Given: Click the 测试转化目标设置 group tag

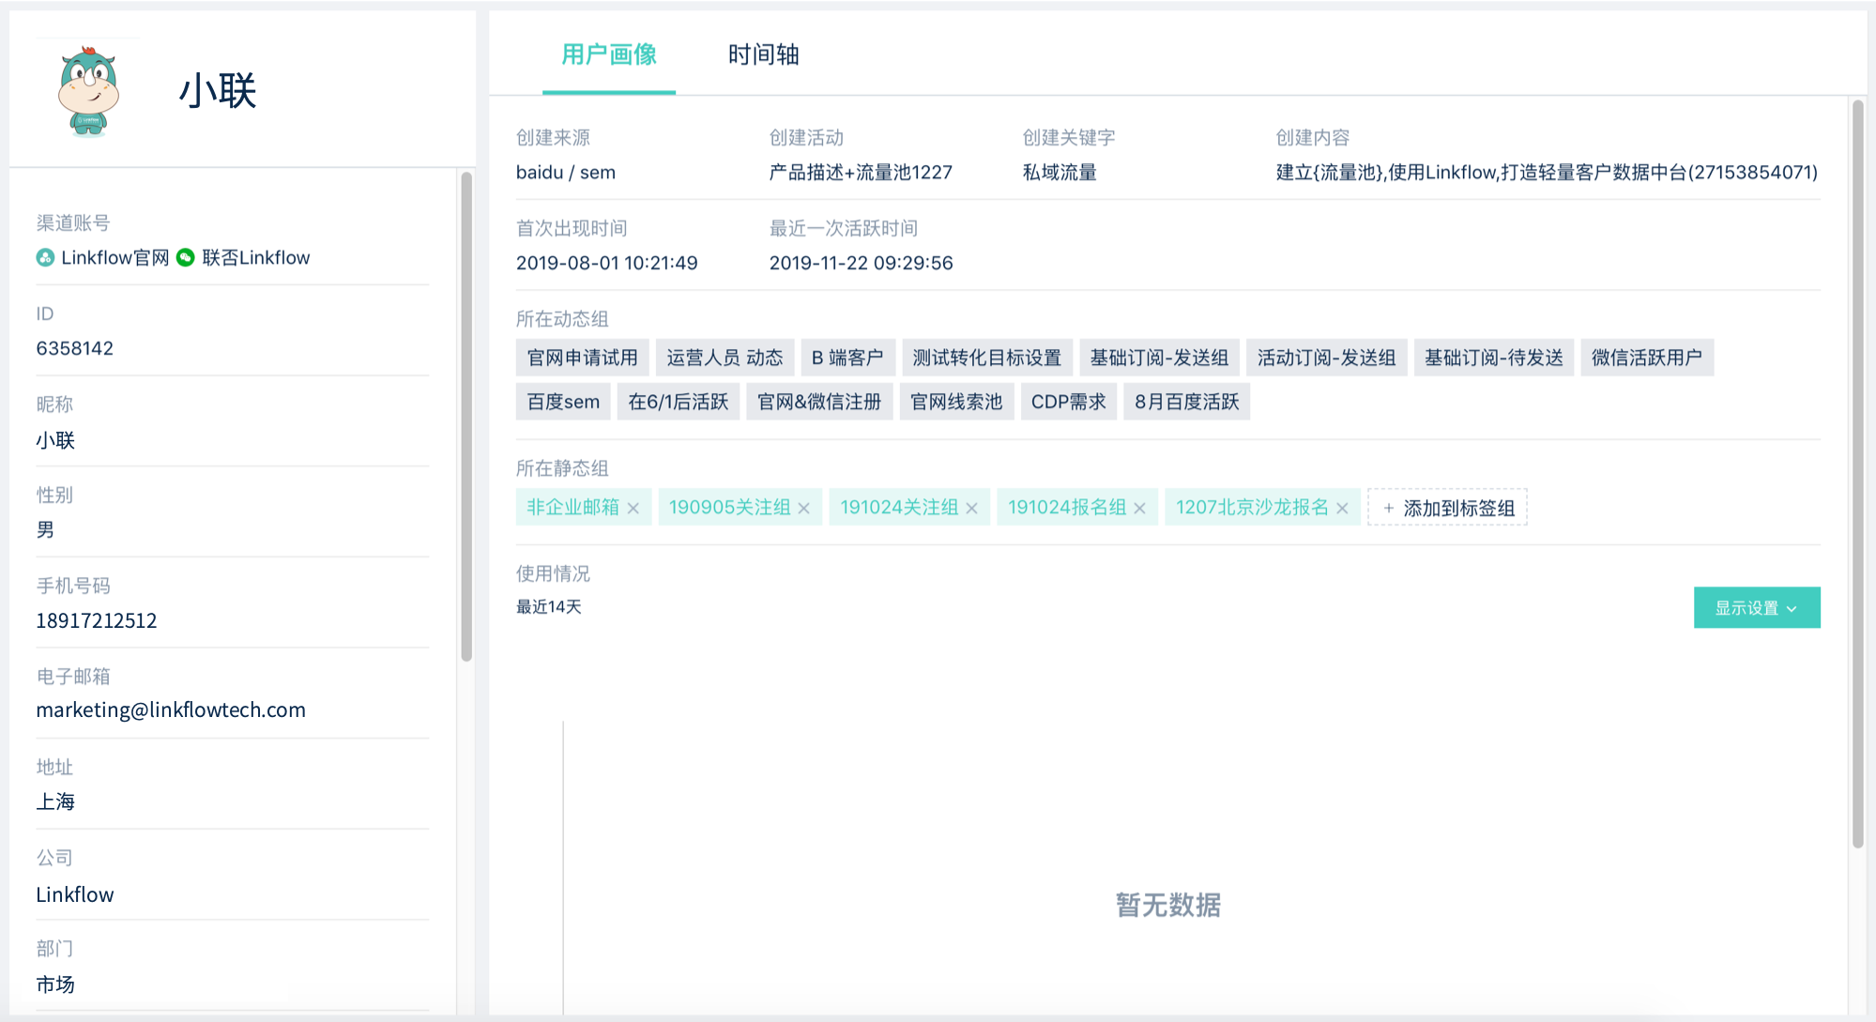Looking at the screenshot, I should (x=987, y=358).
